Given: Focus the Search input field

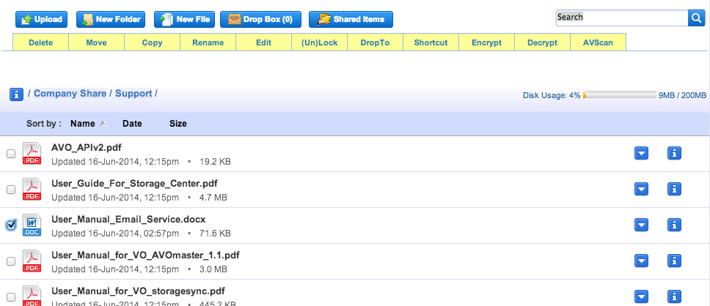Looking at the screenshot, I should tap(621, 17).
